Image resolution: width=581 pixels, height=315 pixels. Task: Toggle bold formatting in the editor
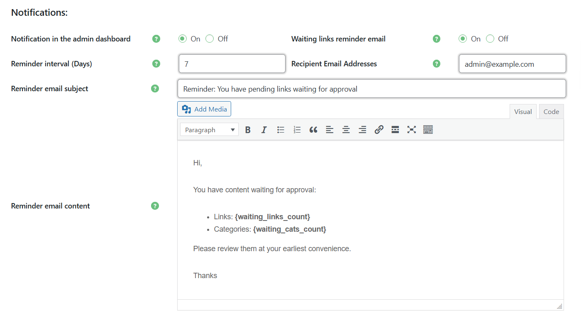(248, 129)
